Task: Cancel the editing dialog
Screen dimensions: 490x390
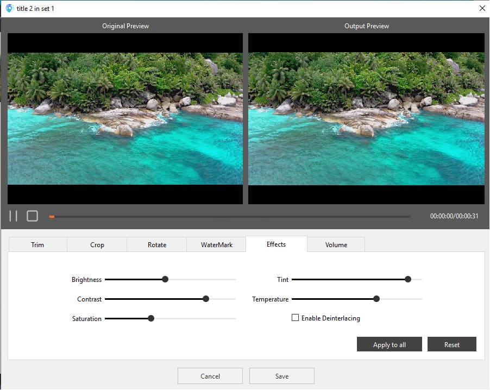Action: pyautogui.click(x=210, y=376)
